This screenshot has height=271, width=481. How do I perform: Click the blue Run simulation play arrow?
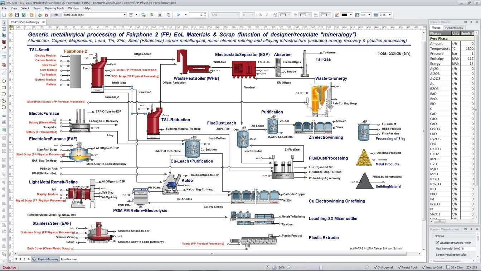178,15
